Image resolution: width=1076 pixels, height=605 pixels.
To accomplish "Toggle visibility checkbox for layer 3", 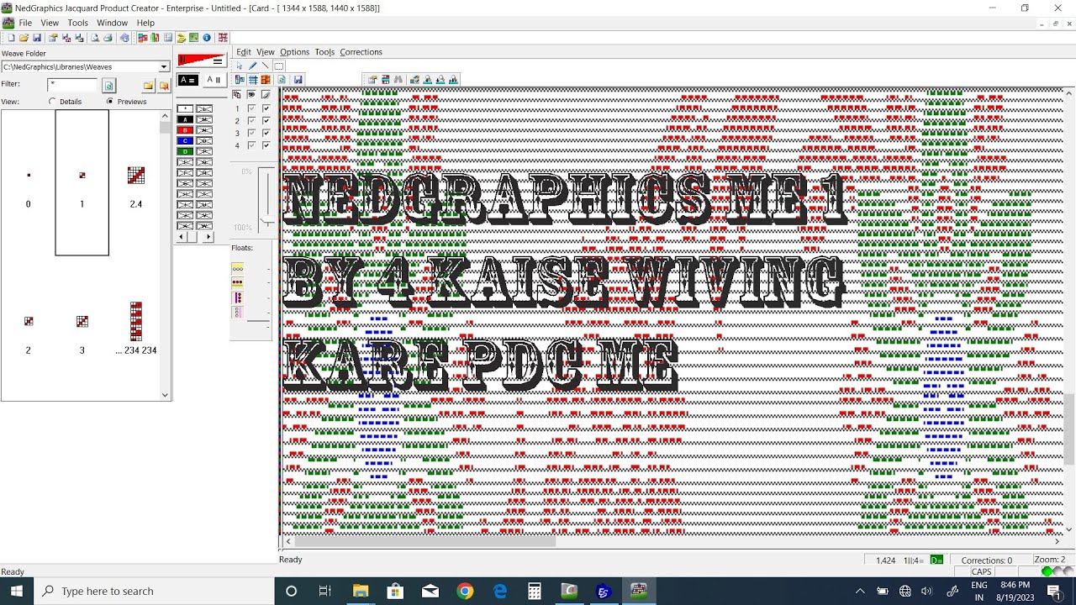I will [x=251, y=133].
